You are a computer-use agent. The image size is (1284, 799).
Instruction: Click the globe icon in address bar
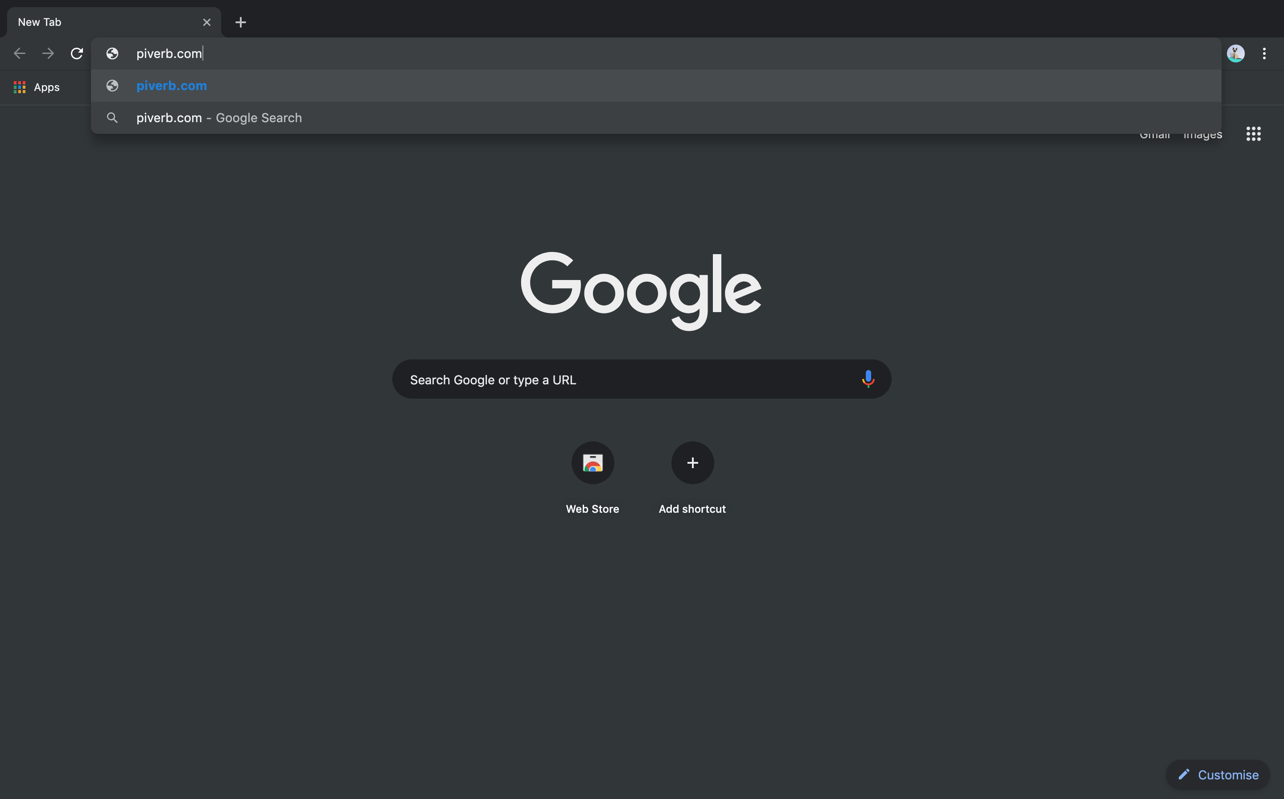click(x=112, y=54)
